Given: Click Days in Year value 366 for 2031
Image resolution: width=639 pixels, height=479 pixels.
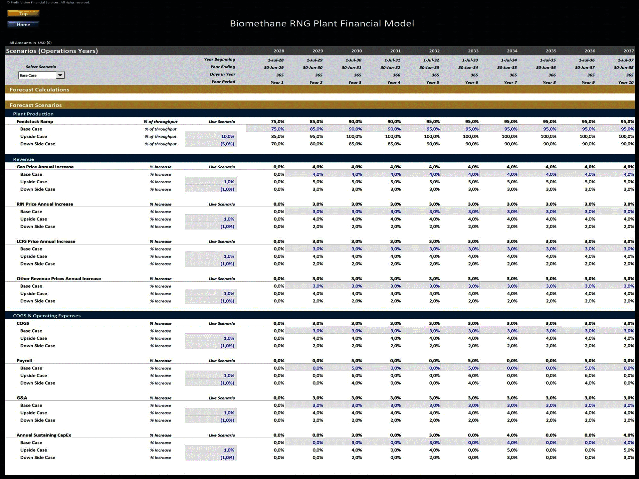Looking at the screenshot, I should tap(396, 75).
